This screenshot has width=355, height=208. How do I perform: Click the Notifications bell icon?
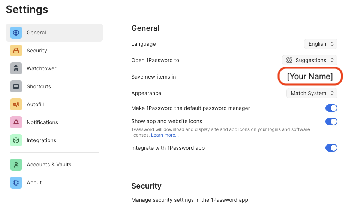[x=16, y=122]
